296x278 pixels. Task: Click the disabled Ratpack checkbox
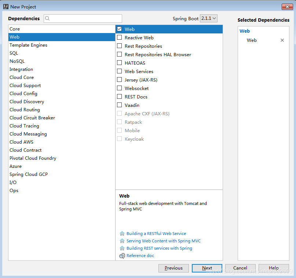119,122
